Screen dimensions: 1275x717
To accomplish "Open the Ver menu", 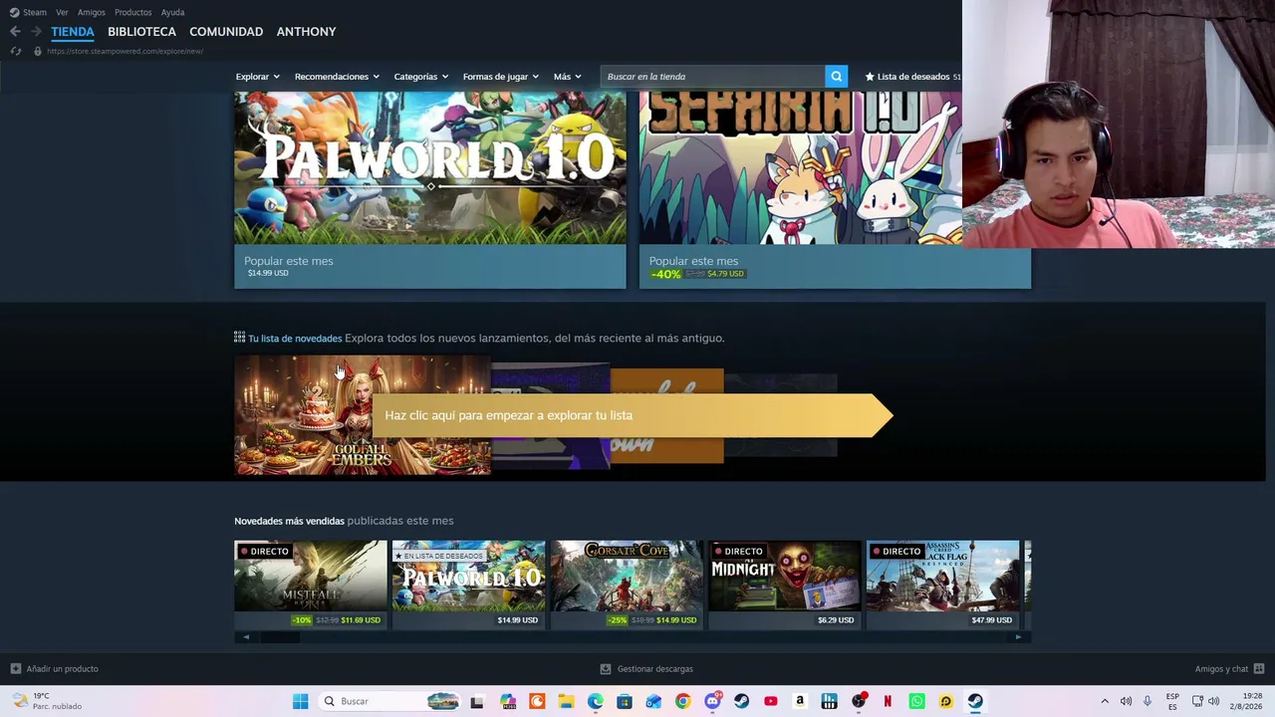I will (62, 12).
